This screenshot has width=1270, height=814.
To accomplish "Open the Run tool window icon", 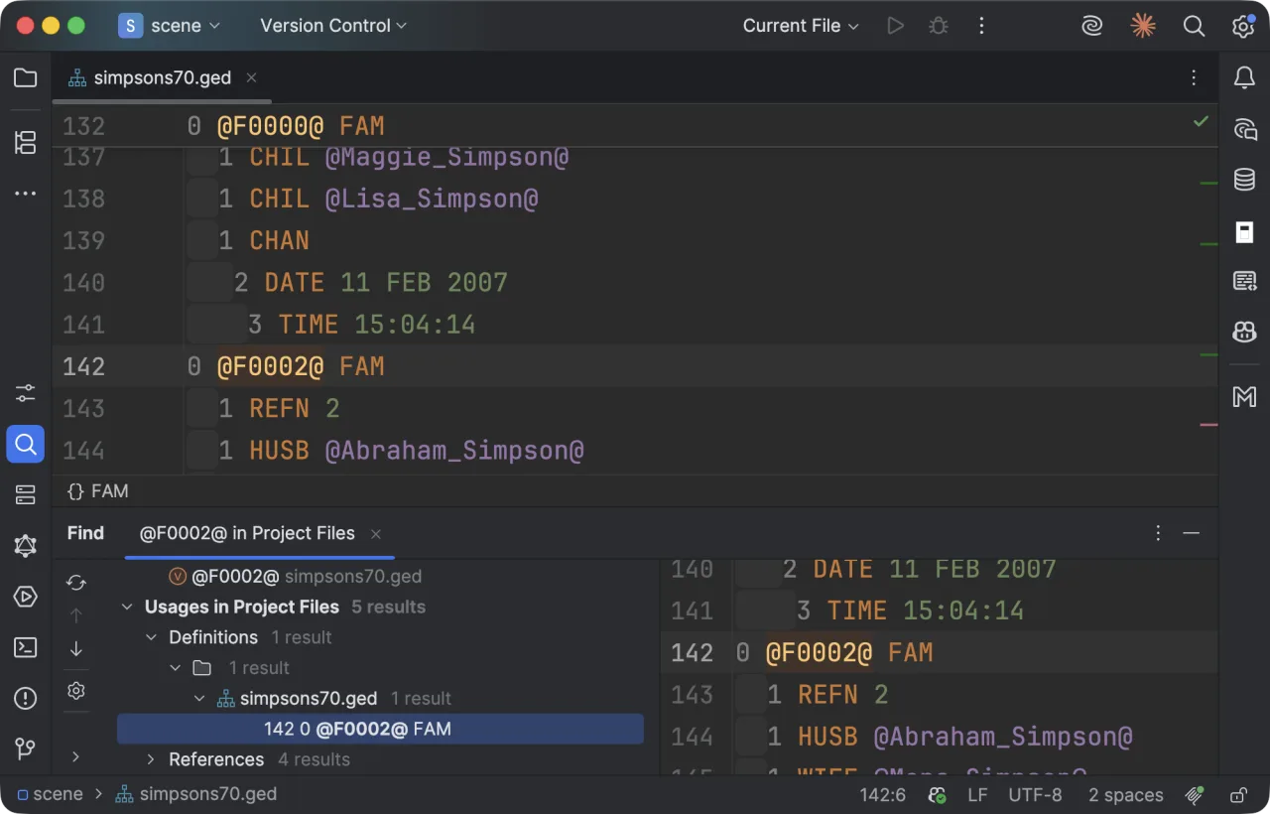I will 26,597.
